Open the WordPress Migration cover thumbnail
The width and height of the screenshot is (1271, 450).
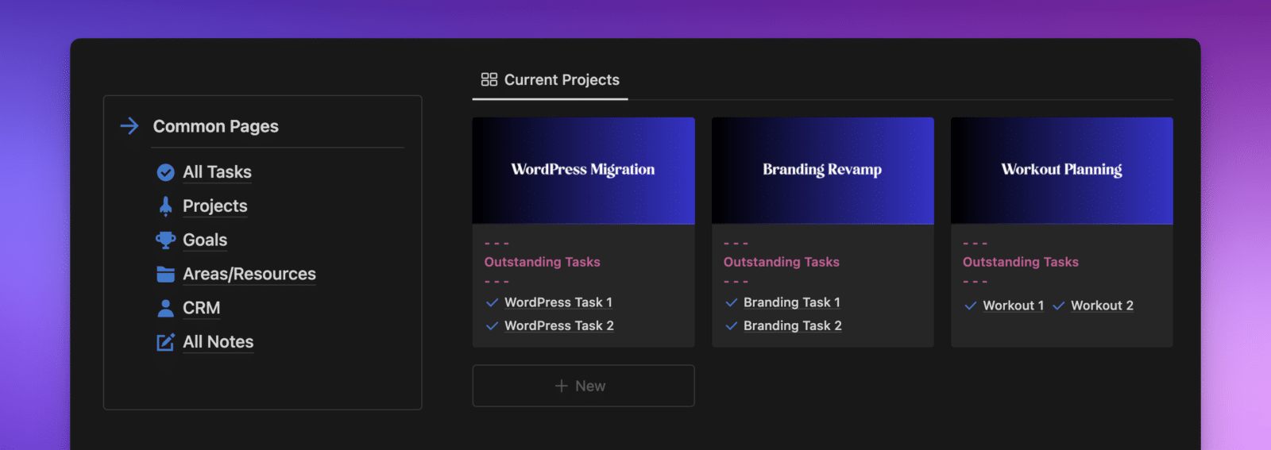pyautogui.click(x=583, y=170)
